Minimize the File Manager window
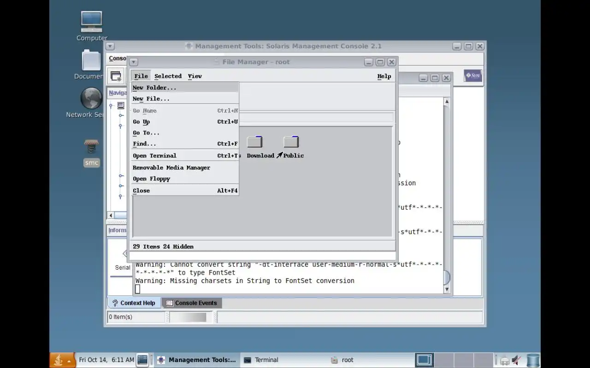This screenshot has height=368, width=590. coord(368,62)
